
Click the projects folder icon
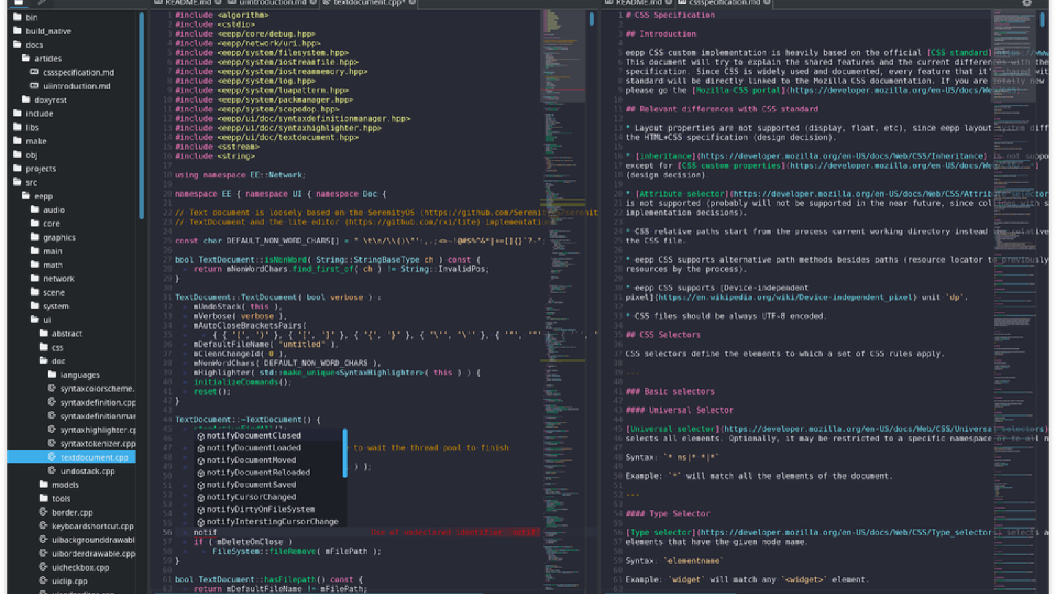[x=18, y=168]
